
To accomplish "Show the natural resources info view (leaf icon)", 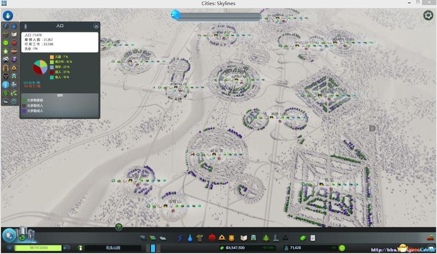I will (14, 93).
